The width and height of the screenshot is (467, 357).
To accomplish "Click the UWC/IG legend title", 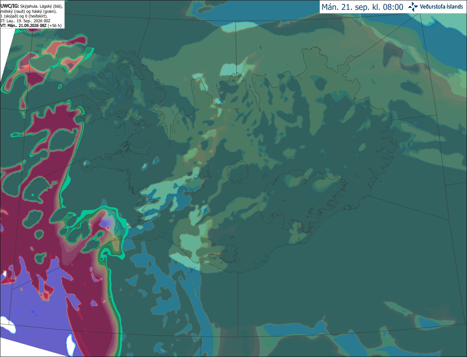I will tap(9, 6).
